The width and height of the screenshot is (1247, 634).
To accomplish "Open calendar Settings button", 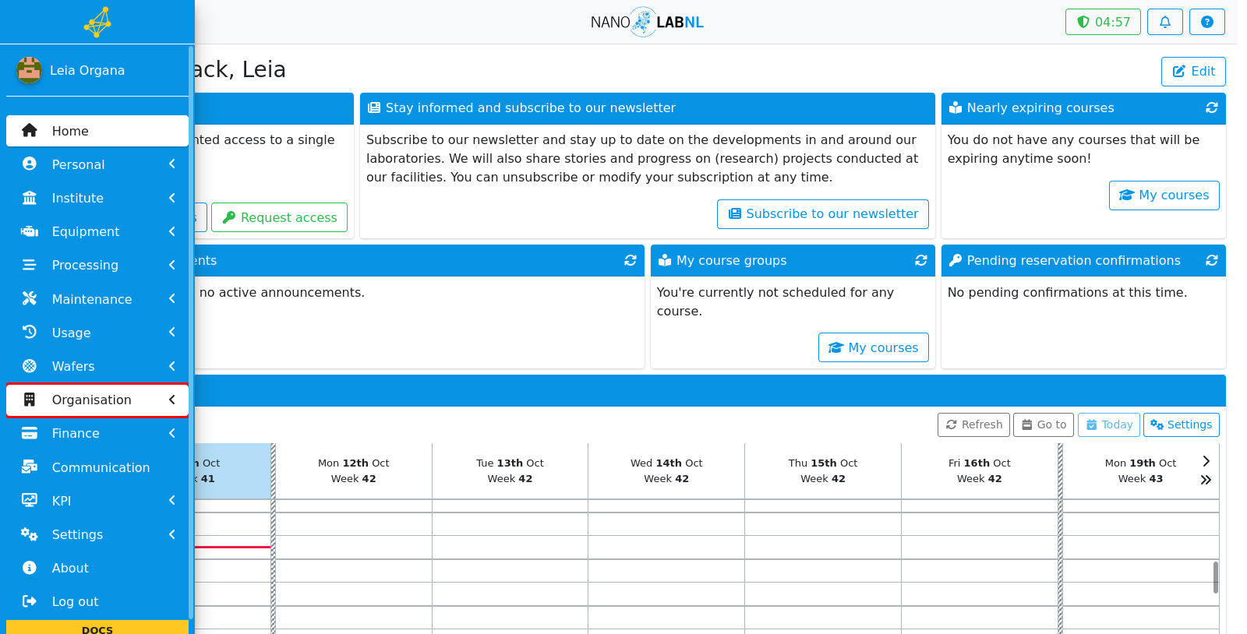I will (x=1182, y=424).
